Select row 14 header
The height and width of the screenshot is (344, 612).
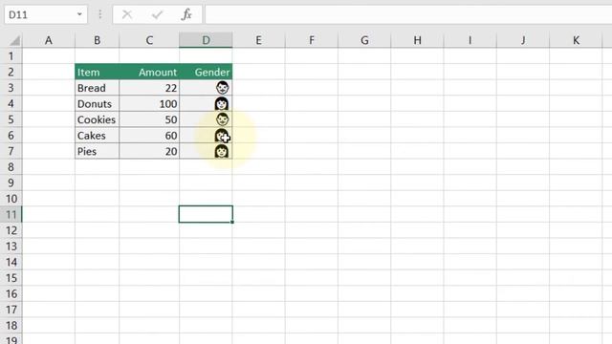tap(11, 262)
